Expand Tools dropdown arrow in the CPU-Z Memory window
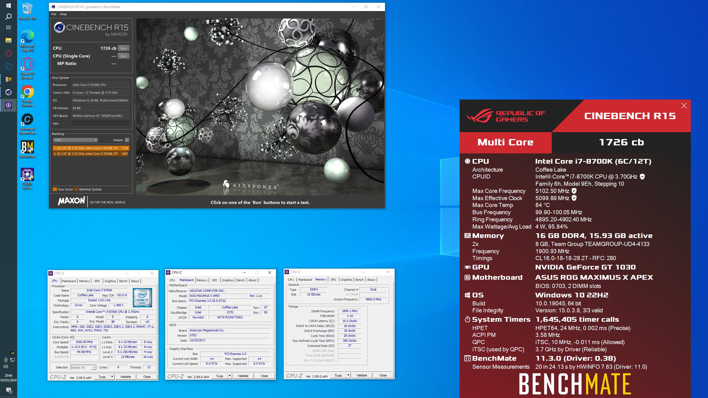Viewport: 708px width, 398px height. pos(348,375)
